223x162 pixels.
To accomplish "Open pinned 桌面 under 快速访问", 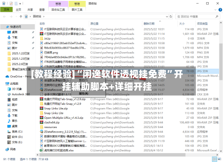I will click(x=15, y=32).
